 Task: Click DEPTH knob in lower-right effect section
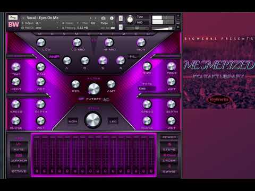coord(172,104)
